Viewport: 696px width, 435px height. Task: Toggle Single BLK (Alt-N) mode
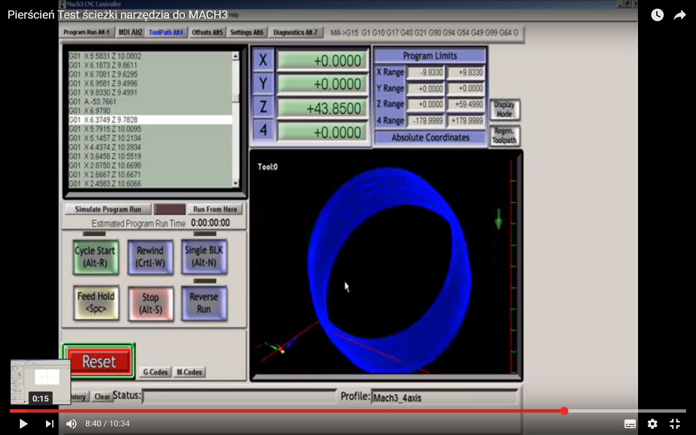(x=204, y=256)
